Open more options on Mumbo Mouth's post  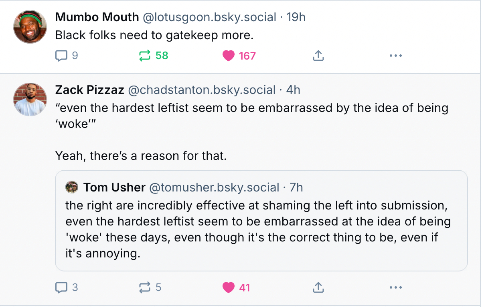point(395,56)
